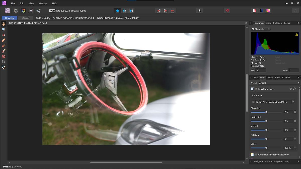
Task: Click the Distortion slider handle
Action: pyautogui.click(x=266, y=112)
